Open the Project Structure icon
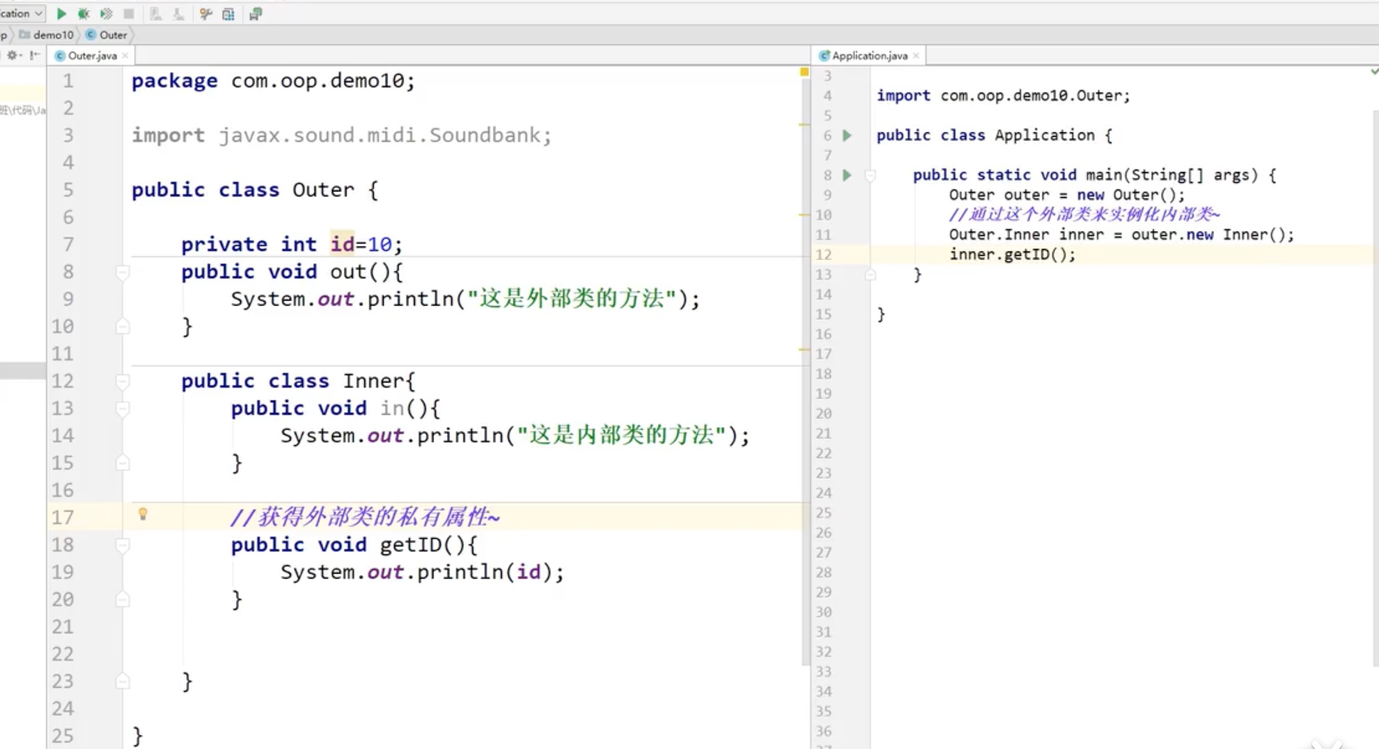 click(x=228, y=14)
